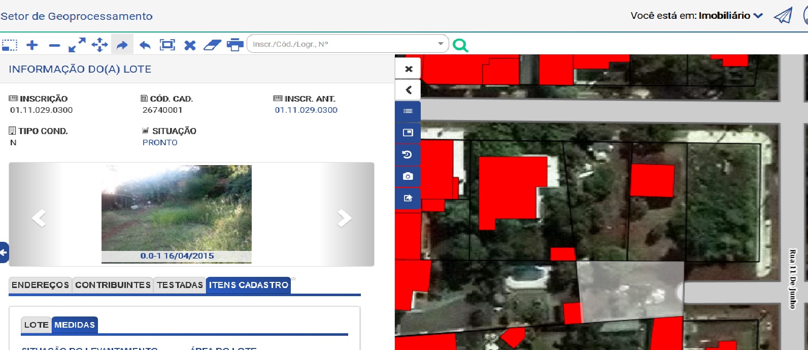Viewport: 808px width, 350px height.
Task: Collapse the info panel with left chevron
Action: [408, 90]
